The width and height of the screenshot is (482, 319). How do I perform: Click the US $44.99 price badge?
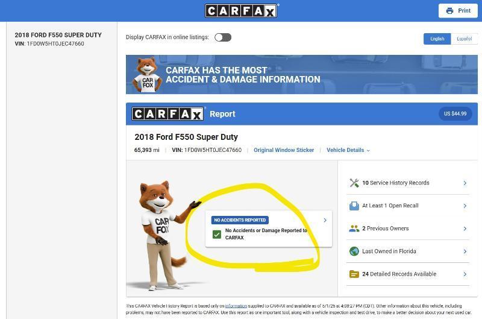455,114
